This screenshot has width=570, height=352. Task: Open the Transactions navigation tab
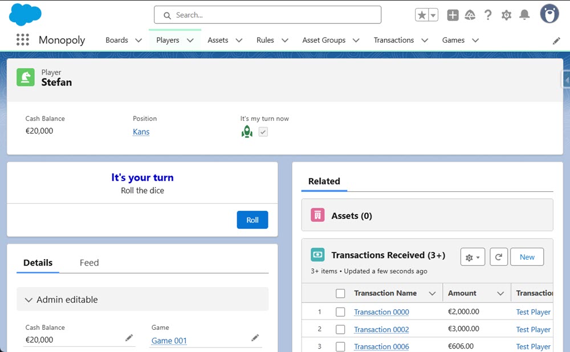click(x=393, y=40)
